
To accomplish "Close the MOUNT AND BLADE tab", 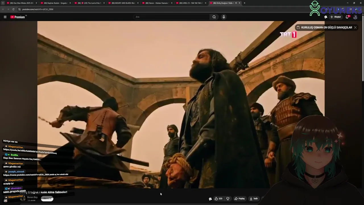I will 138,3.
